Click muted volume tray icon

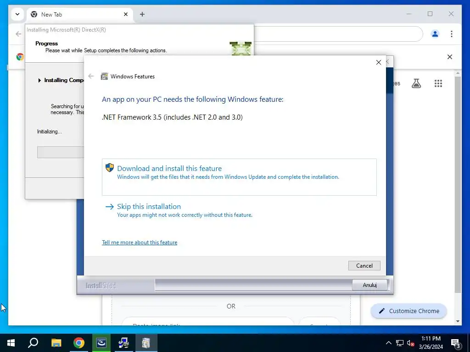[410, 343]
